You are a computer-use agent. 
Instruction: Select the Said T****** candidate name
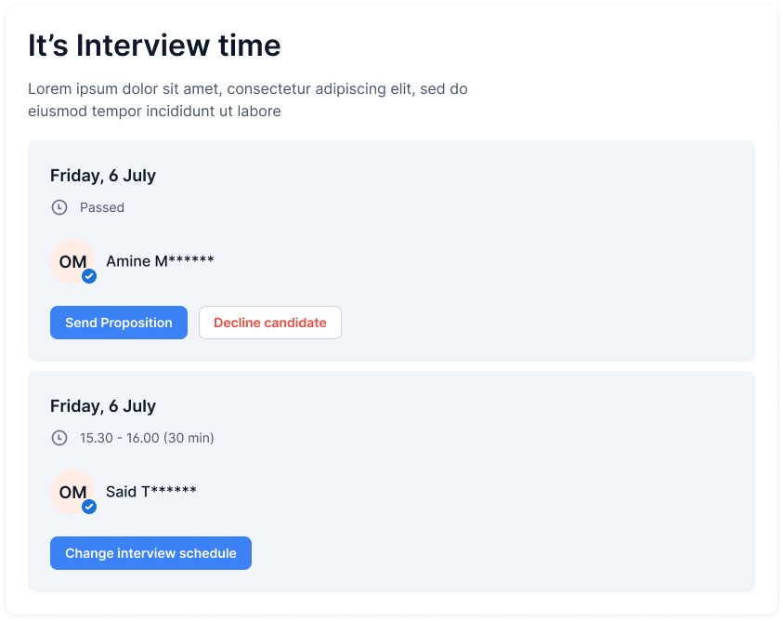point(151,492)
